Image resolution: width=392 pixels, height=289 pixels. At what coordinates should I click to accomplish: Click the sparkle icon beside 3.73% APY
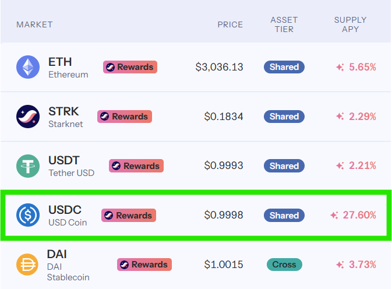click(x=340, y=265)
